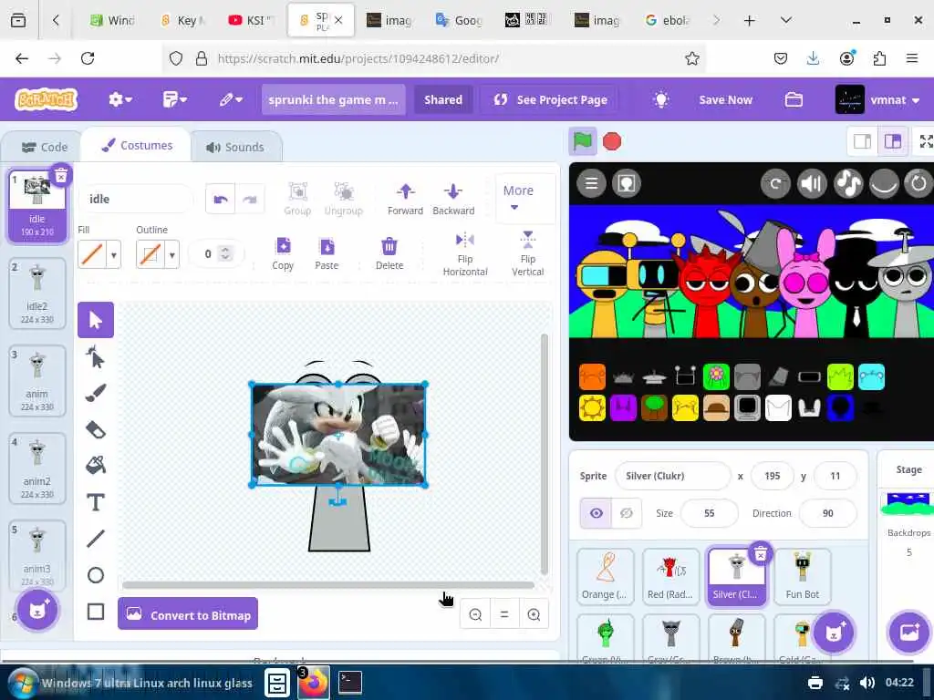Delete the Silver (Clukr) sprite
The image size is (934, 700).
click(760, 555)
